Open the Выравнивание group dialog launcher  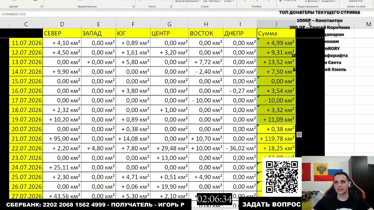[x=134, y=6]
